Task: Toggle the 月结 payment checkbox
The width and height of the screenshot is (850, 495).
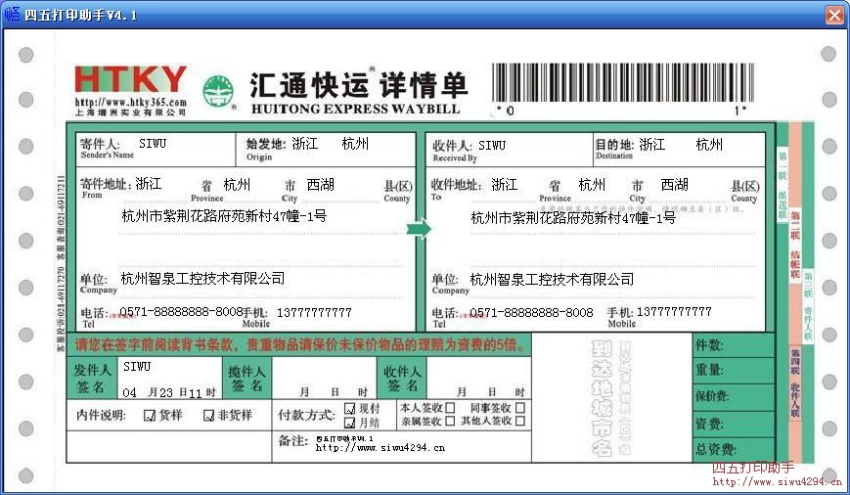Action: 349,423
